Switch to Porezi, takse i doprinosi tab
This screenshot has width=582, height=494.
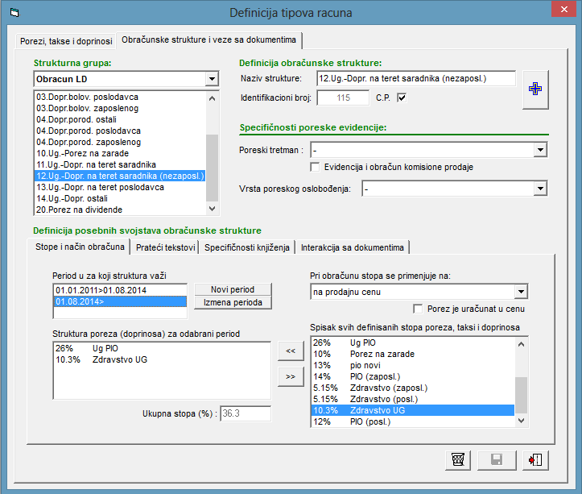pyautogui.click(x=67, y=39)
